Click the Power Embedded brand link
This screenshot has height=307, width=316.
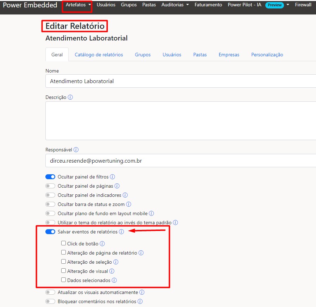click(30, 5)
